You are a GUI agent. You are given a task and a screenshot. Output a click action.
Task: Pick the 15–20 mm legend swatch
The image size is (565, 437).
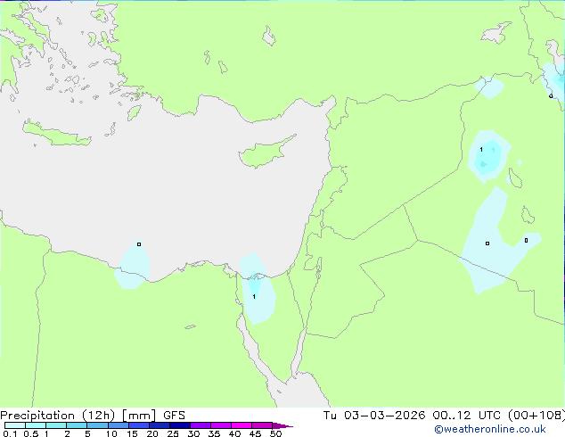[x=138, y=425]
